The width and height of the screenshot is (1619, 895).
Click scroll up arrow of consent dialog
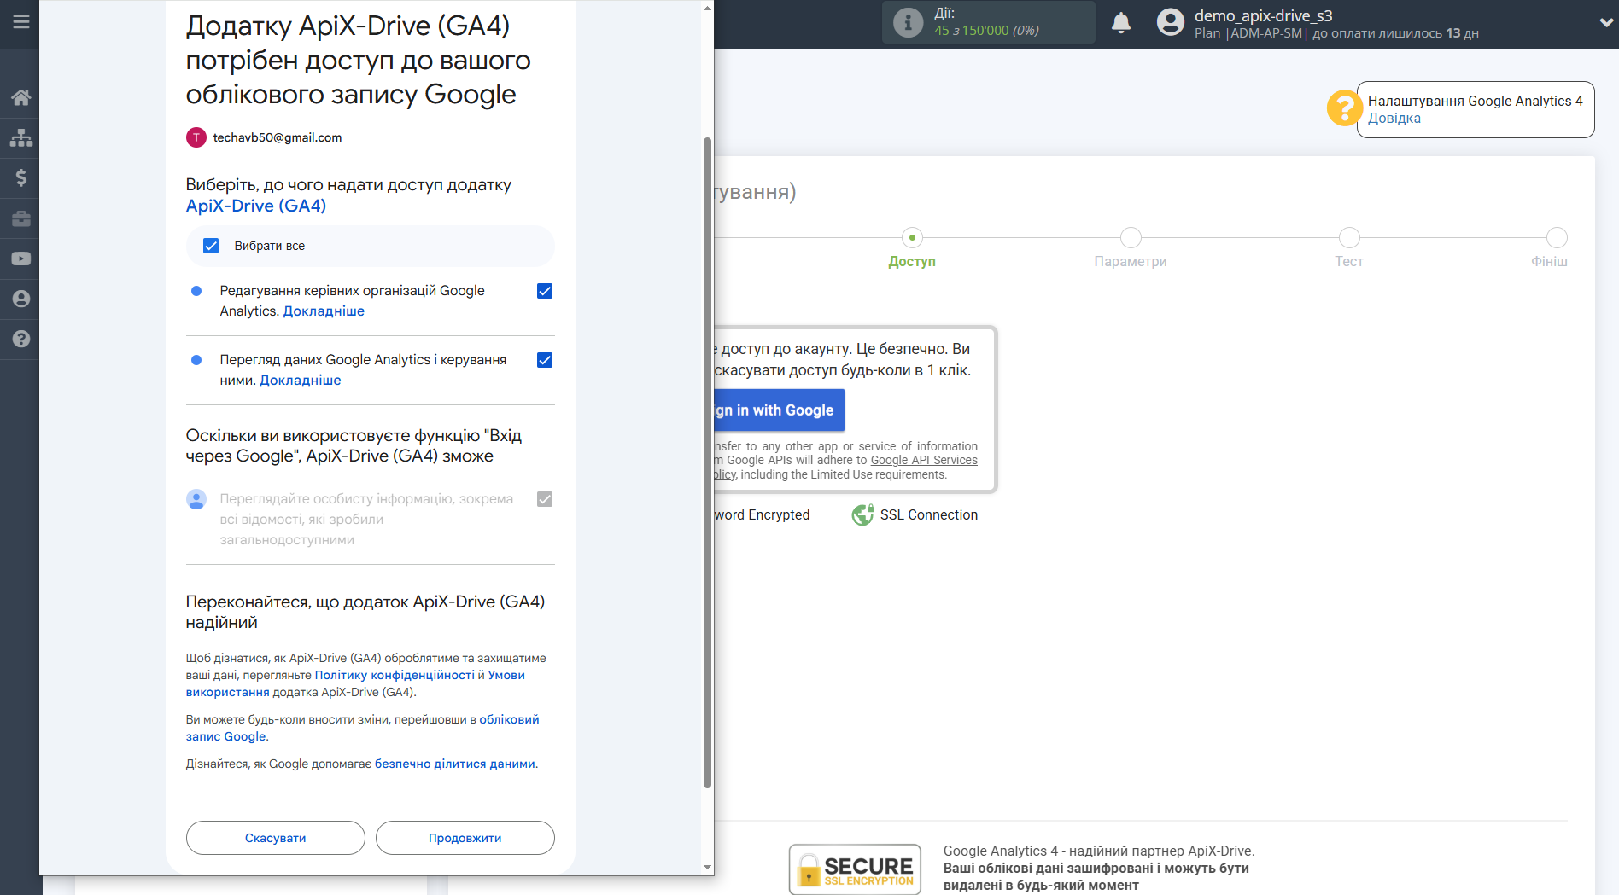coord(707,8)
